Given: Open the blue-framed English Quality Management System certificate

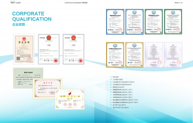Looking at the screenshot, I should click(x=134, y=22).
